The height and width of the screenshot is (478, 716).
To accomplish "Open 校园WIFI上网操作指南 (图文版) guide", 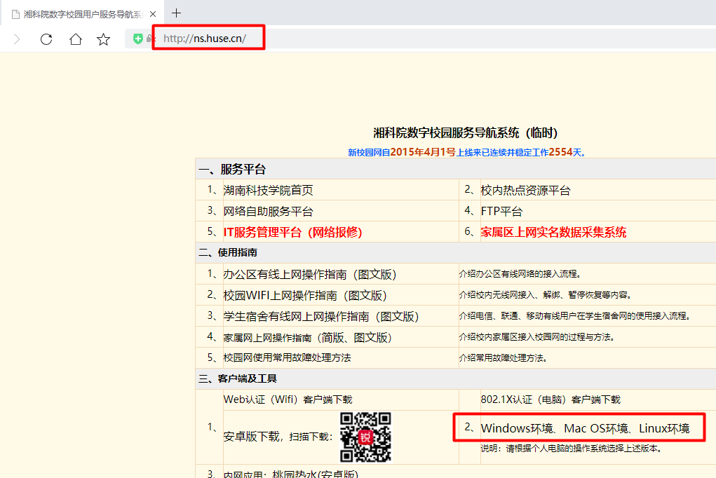I will pyautogui.click(x=304, y=296).
